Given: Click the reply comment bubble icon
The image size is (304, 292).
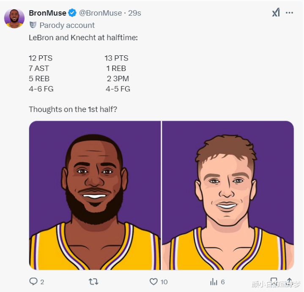Looking at the screenshot, I should 33,281.
